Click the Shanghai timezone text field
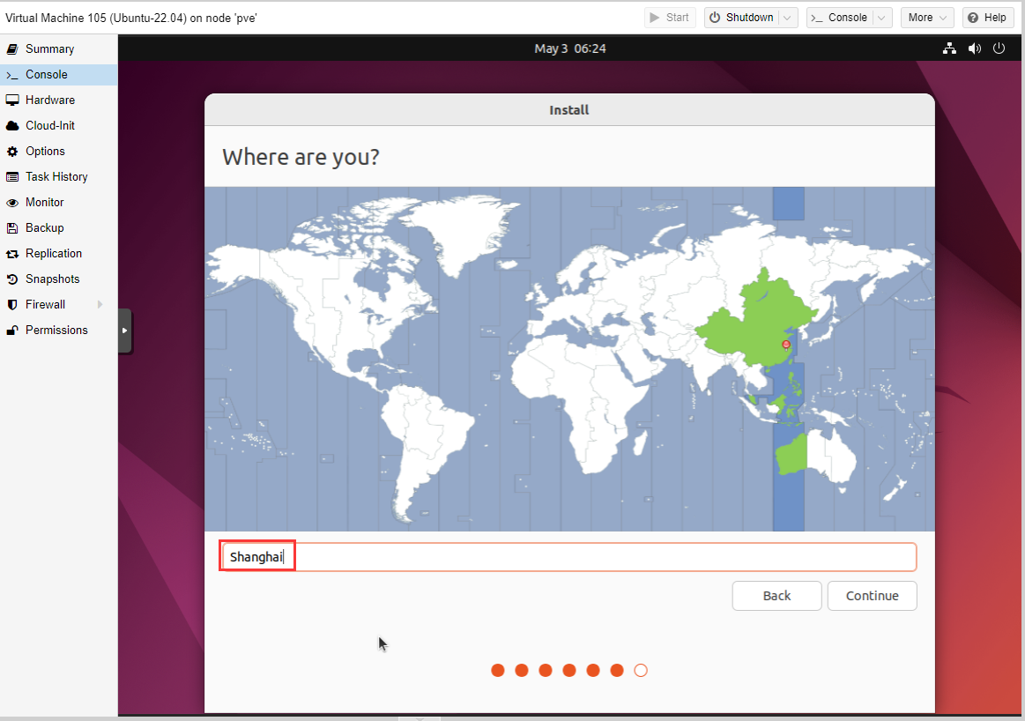 [x=568, y=557]
